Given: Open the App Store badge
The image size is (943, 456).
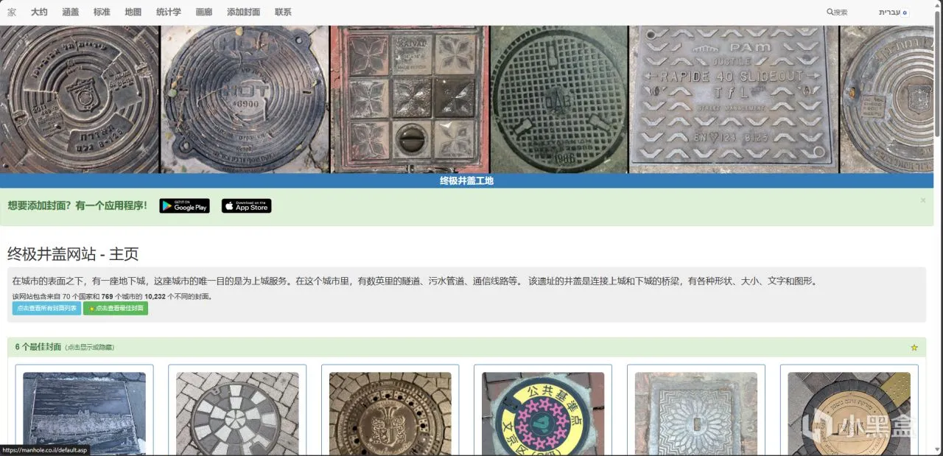Looking at the screenshot, I should (x=246, y=206).
